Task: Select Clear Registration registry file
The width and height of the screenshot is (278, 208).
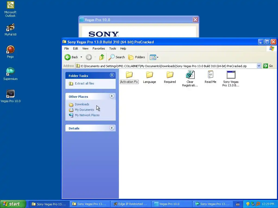Action: [190, 79]
